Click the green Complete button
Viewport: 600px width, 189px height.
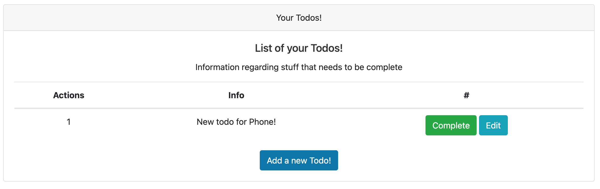451,125
